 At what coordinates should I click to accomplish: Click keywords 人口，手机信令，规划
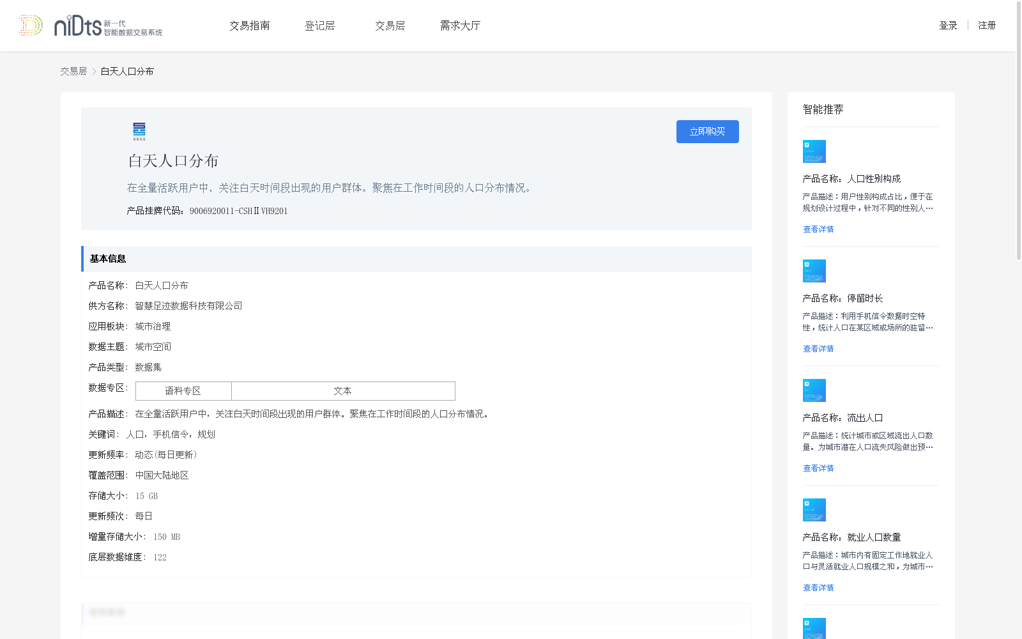click(x=171, y=435)
